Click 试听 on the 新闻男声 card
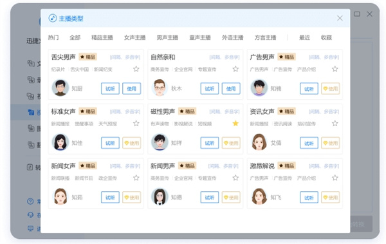The image size is (386, 244). pos(210,198)
